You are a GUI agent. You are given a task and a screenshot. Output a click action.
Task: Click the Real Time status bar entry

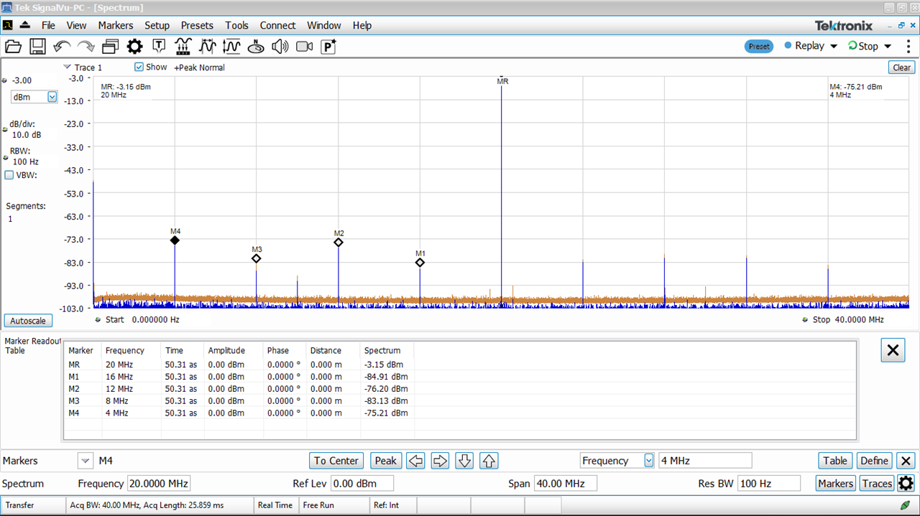click(x=275, y=505)
